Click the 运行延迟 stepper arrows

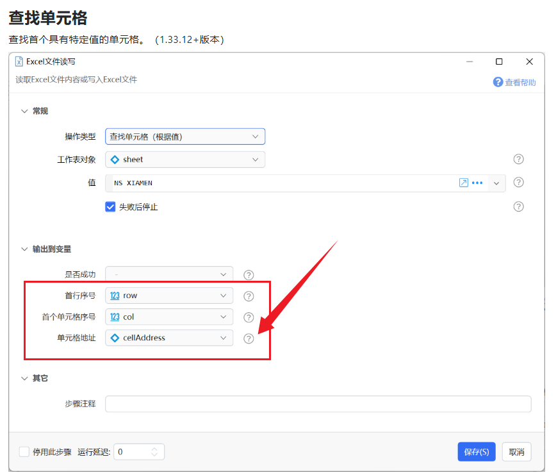pos(154,452)
